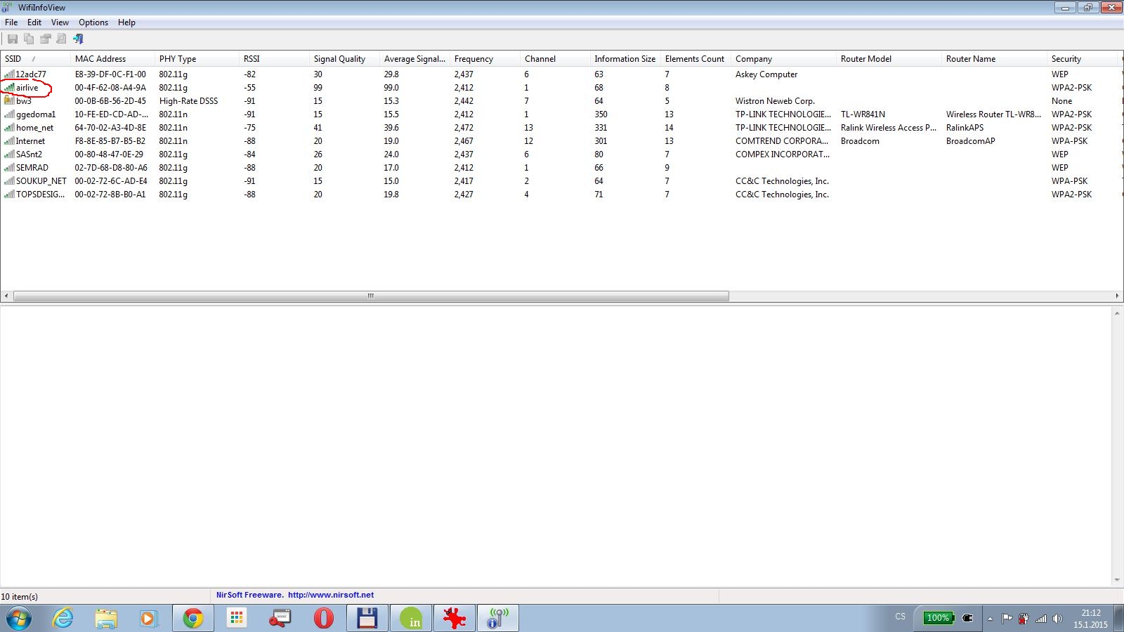Open the Chrome apps grid taskbar icon
The image size is (1124, 632).
coord(237,619)
